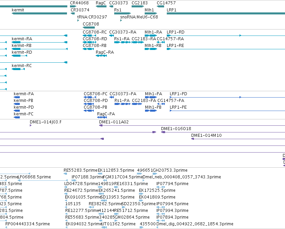Image resolution: width=285 pixels, height=229 pixels.
Task: Select the Mlh1 gene label
Action: point(149,10)
